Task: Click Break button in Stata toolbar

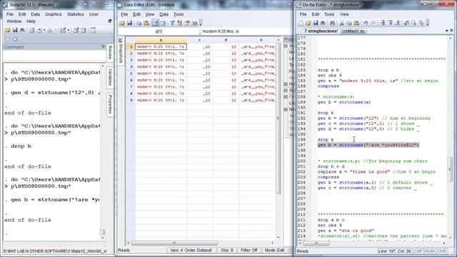Action: click(15, 39)
